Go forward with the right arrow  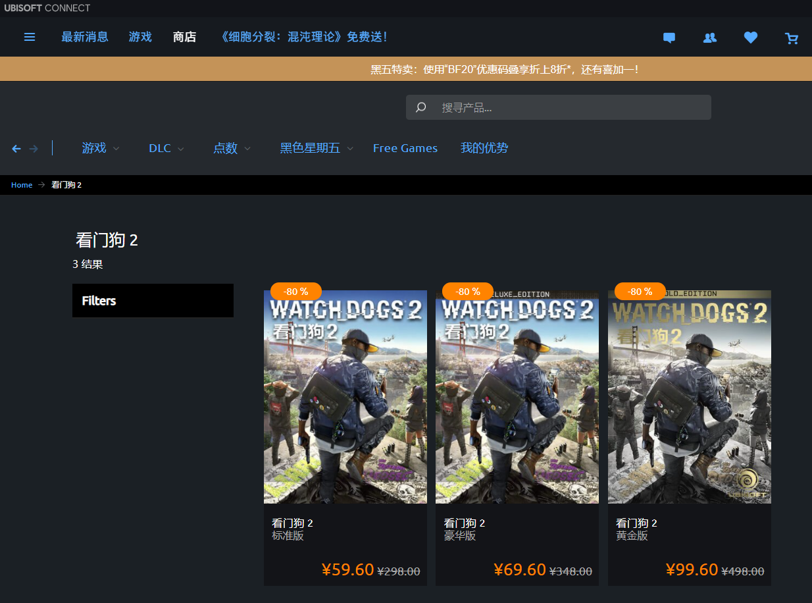pyautogui.click(x=34, y=149)
